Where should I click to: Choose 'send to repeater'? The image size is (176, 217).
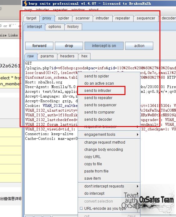pos(109,98)
